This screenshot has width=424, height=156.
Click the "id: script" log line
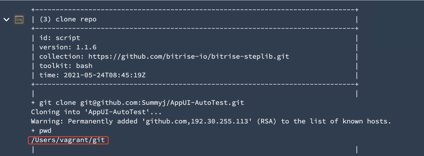coord(59,38)
